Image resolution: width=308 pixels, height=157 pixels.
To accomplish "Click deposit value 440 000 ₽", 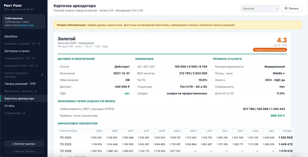I will (x=122, y=87).
